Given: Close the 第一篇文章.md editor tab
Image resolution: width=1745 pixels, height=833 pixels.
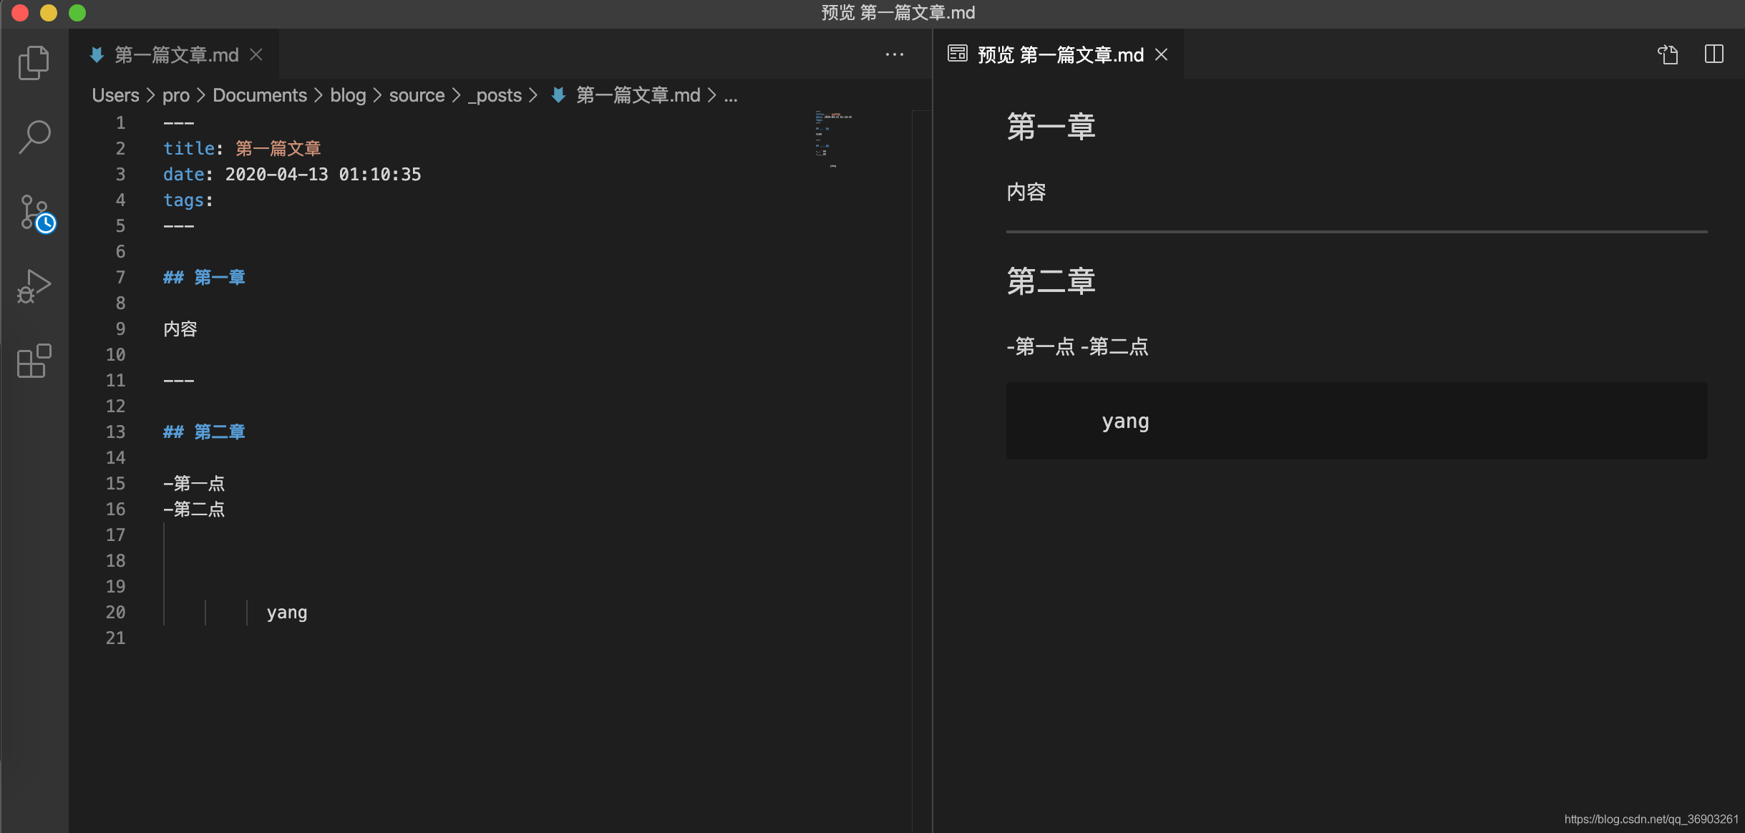Looking at the screenshot, I should coord(256,54).
